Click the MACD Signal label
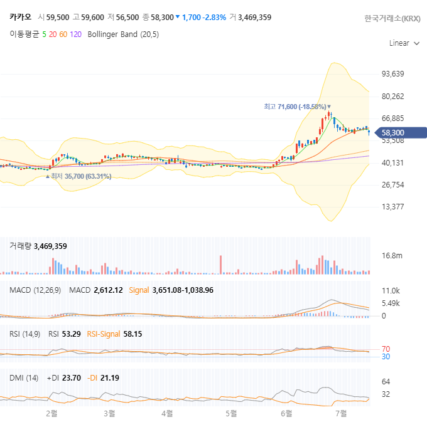 (x=139, y=290)
